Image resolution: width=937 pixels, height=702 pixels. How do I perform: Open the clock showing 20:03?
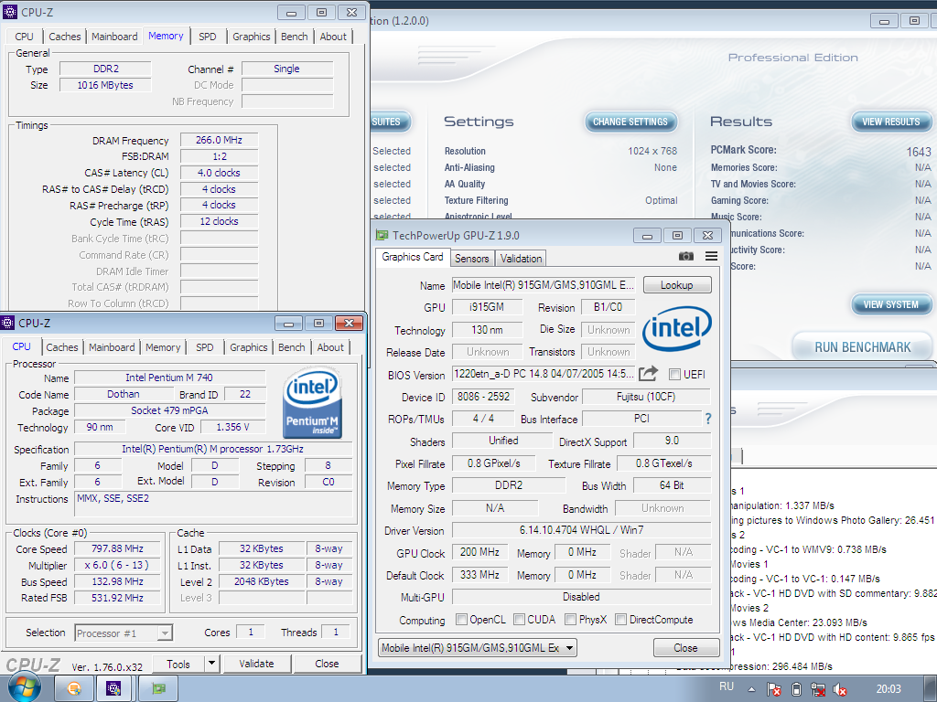pyautogui.click(x=888, y=689)
